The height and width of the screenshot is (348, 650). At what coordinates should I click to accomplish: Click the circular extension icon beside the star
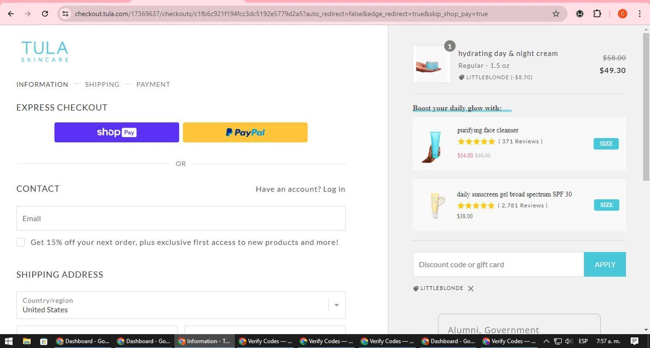pos(579,14)
